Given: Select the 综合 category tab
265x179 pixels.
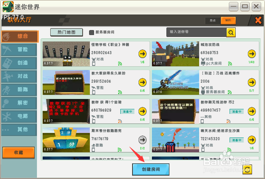Looking at the screenshot, I should 20,36.
